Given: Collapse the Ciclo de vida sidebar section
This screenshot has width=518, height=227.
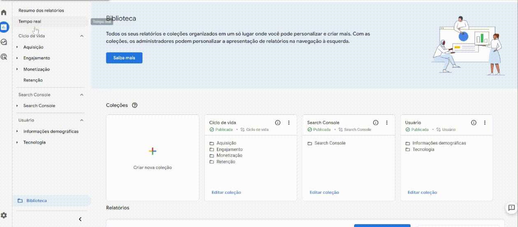Looking at the screenshot, I should click(x=82, y=36).
